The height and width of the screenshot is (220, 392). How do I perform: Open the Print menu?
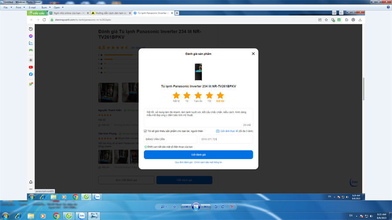[18, 7]
